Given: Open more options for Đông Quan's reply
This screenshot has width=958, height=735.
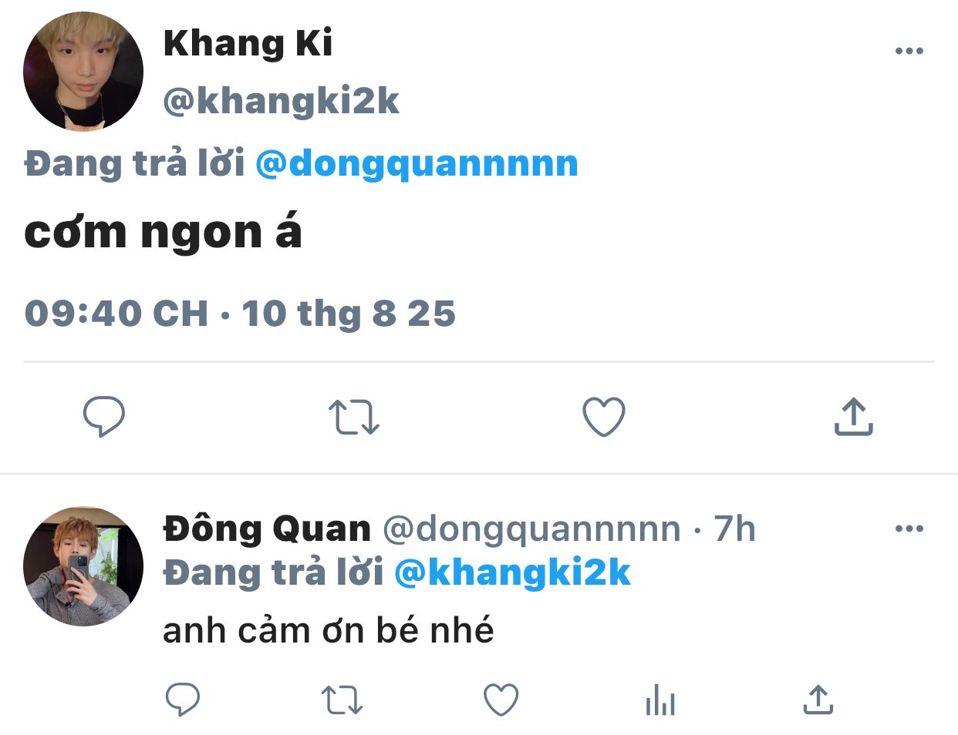Looking at the screenshot, I should (909, 529).
